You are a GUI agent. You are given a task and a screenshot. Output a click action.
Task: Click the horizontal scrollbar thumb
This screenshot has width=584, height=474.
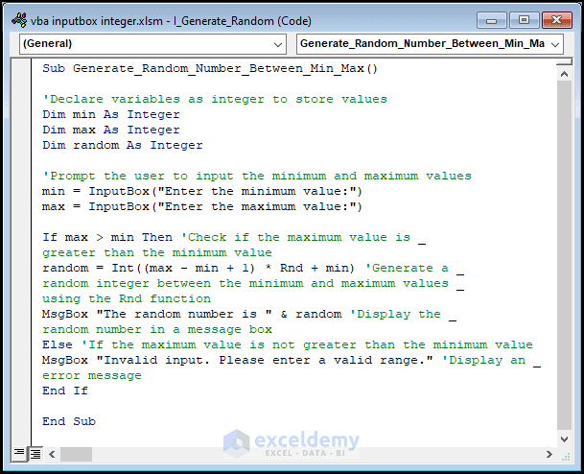coord(76,454)
